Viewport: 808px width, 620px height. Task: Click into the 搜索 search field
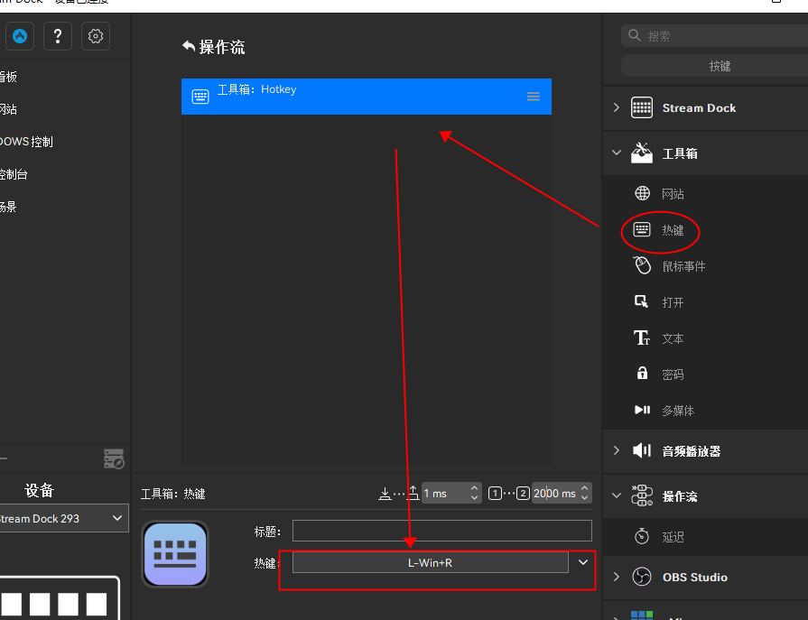pyautogui.click(x=716, y=35)
